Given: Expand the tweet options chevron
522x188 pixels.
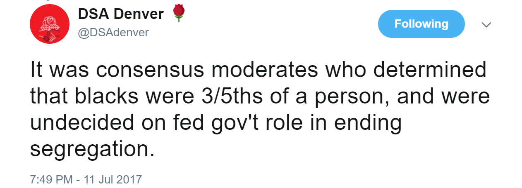Looking at the screenshot, I should coord(487,25).
